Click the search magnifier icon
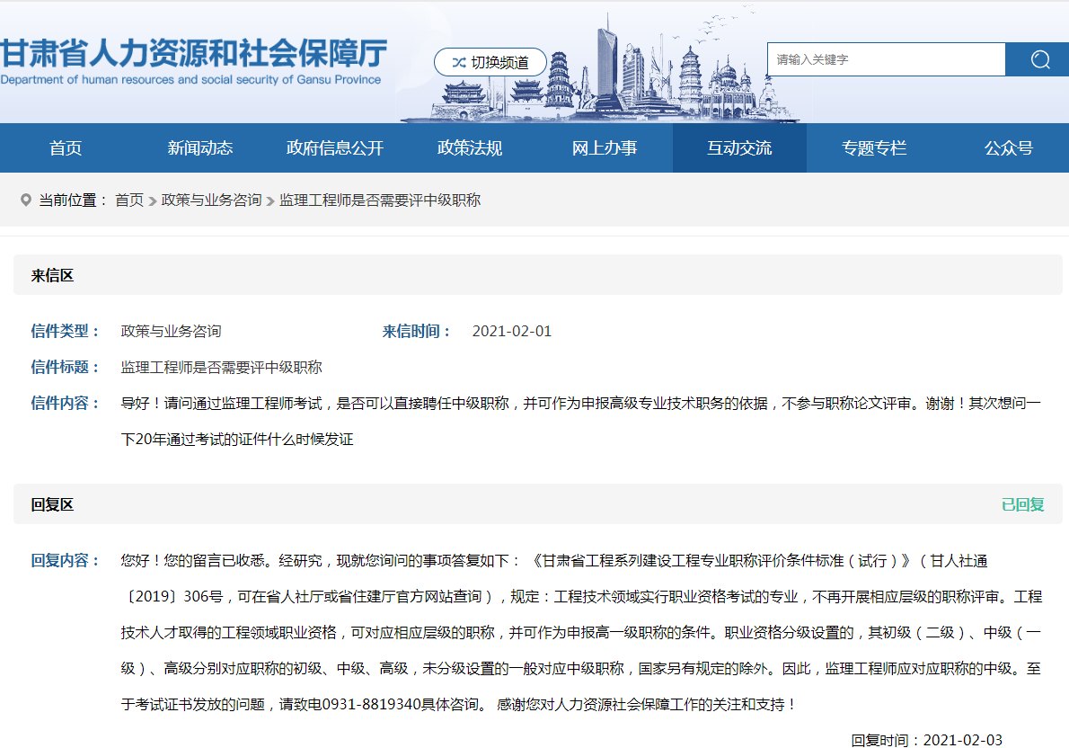 pyautogui.click(x=1039, y=59)
